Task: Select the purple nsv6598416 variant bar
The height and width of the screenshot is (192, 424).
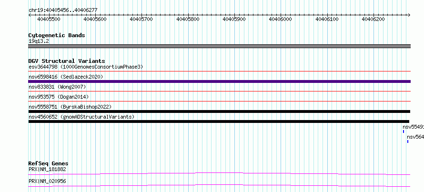Action: click(x=220, y=81)
